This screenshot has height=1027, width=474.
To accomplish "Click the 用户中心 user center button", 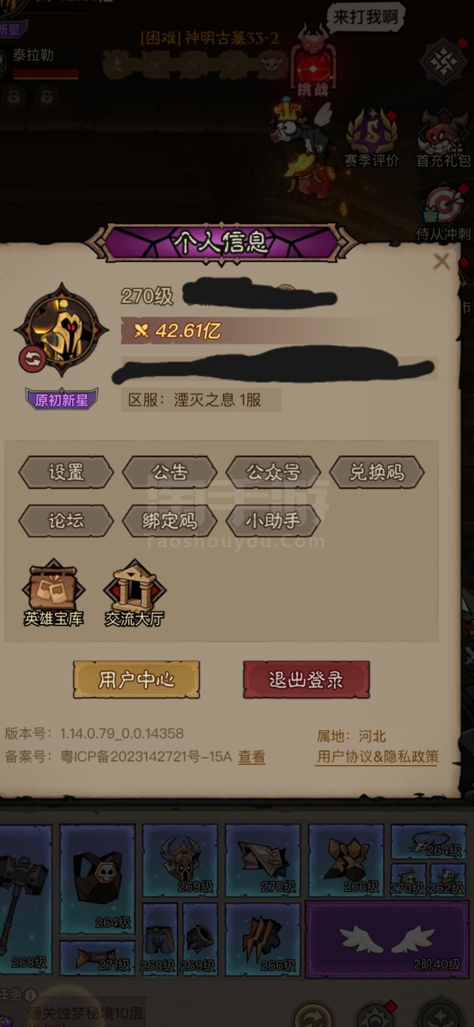I will 136,679.
